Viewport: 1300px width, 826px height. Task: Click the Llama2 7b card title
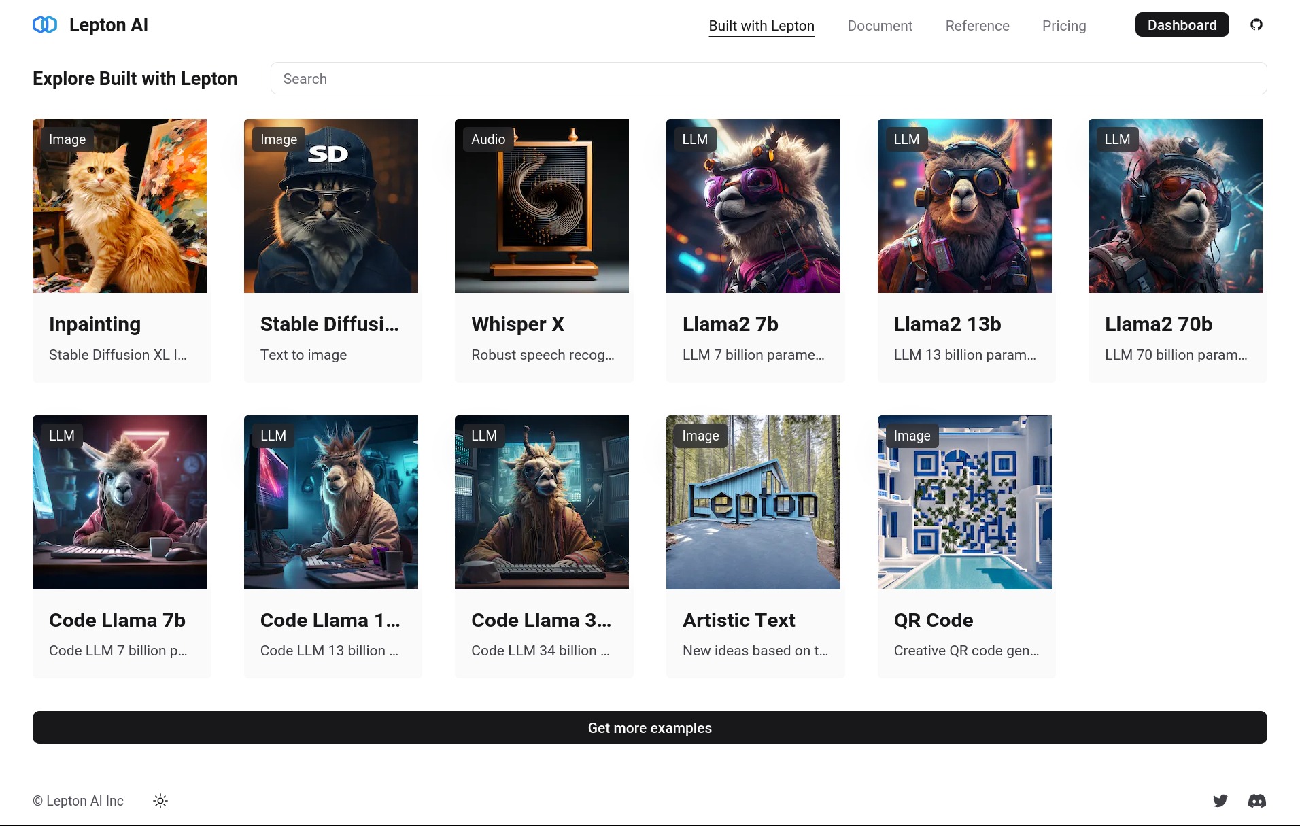point(730,324)
